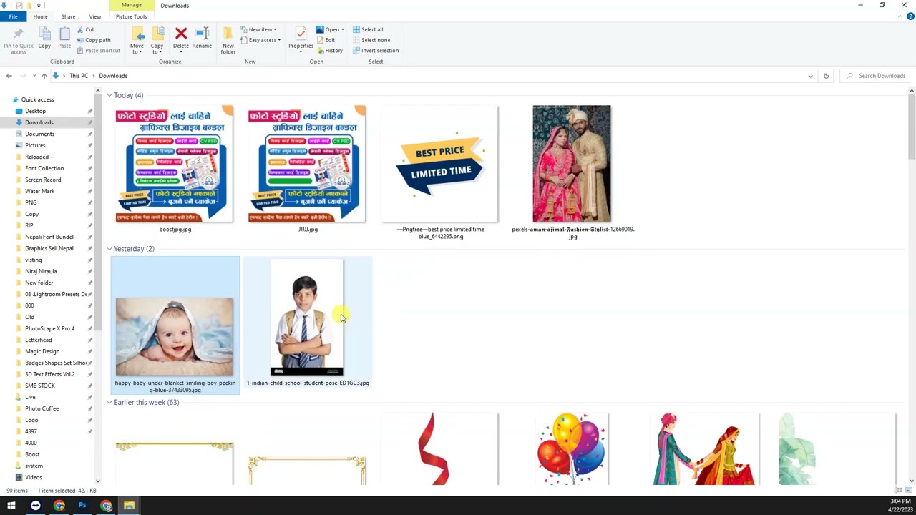The width and height of the screenshot is (916, 515).
Task: Open Desktop in Quick access
Action: [x=35, y=111]
